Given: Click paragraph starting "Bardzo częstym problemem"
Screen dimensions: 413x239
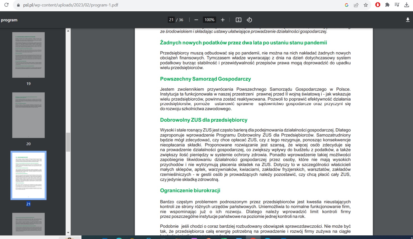Looking at the screenshot, I should [255, 209].
